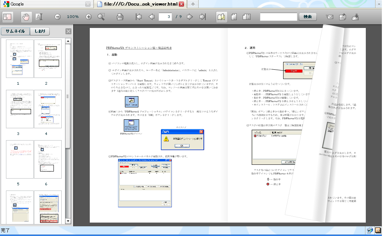The image size is (383, 236).
Task: Jump to the first page
Action: click(138, 17)
